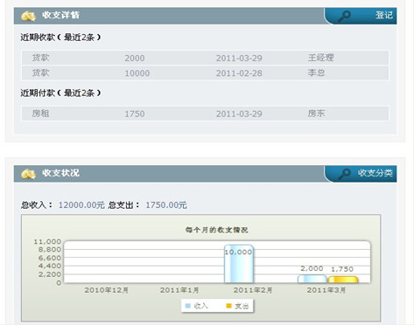Click the 收支状况 panel title
This screenshot has width=414, height=325.
[60, 173]
